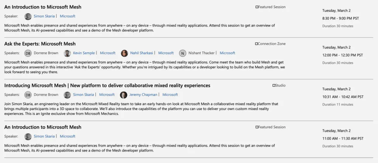Click Simon Skaria's avatar in the 8:30 PM session

click(28, 16)
